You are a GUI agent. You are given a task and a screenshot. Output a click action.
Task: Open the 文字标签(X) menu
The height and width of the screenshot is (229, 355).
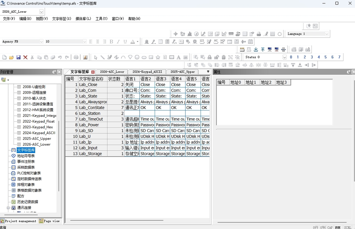click(x=62, y=19)
